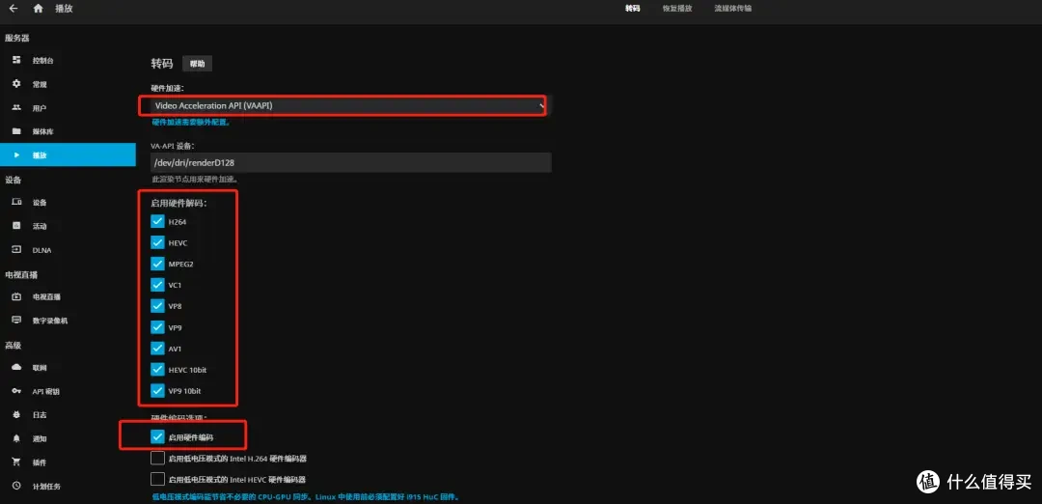Viewport: 1042px width, 504px height.
Task: Enable low-power Intel H.264 encoder checkbox
Action: coord(157,458)
